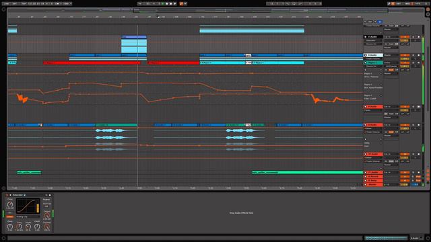
Task: Set Digits 2 monitoring to Auto
Action: pos(391,70)
